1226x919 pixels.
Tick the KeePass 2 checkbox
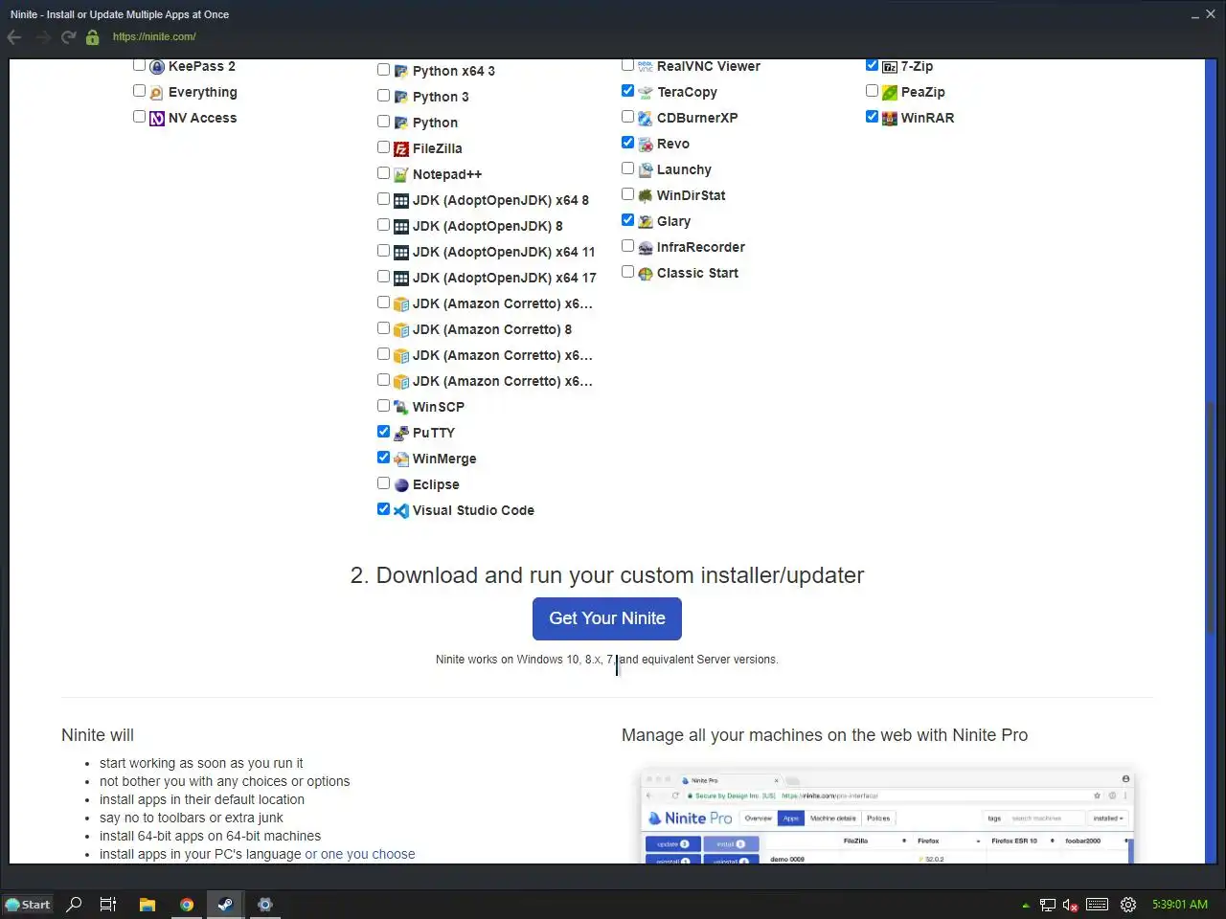tap(139, 65)
